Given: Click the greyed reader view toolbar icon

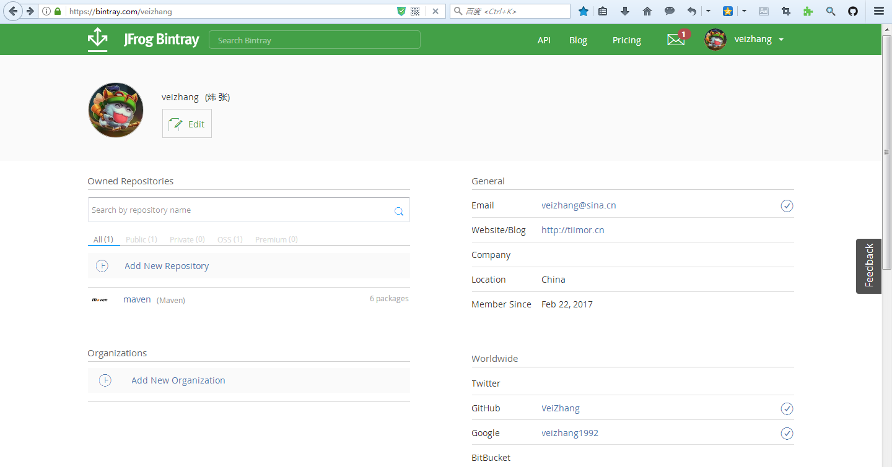Looking at the screenshot, I should pyautogui.click(x=764, y=11).
